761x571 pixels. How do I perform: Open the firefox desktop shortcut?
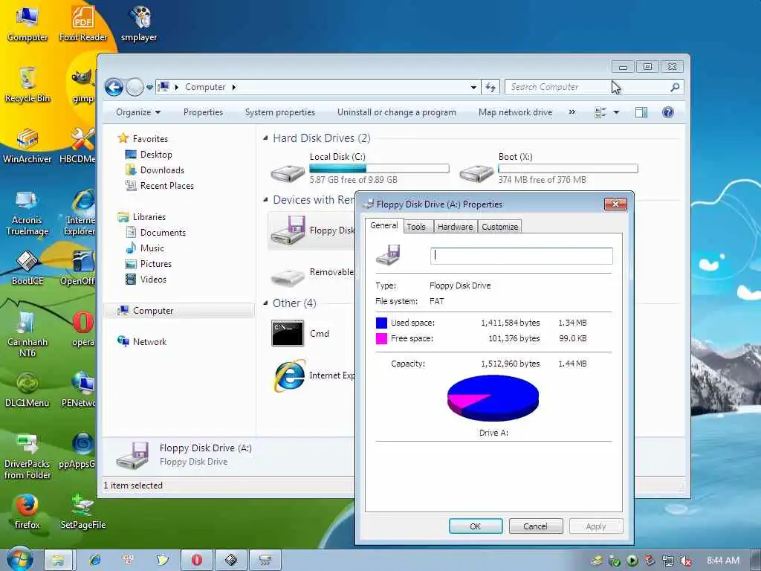[27, 512]
